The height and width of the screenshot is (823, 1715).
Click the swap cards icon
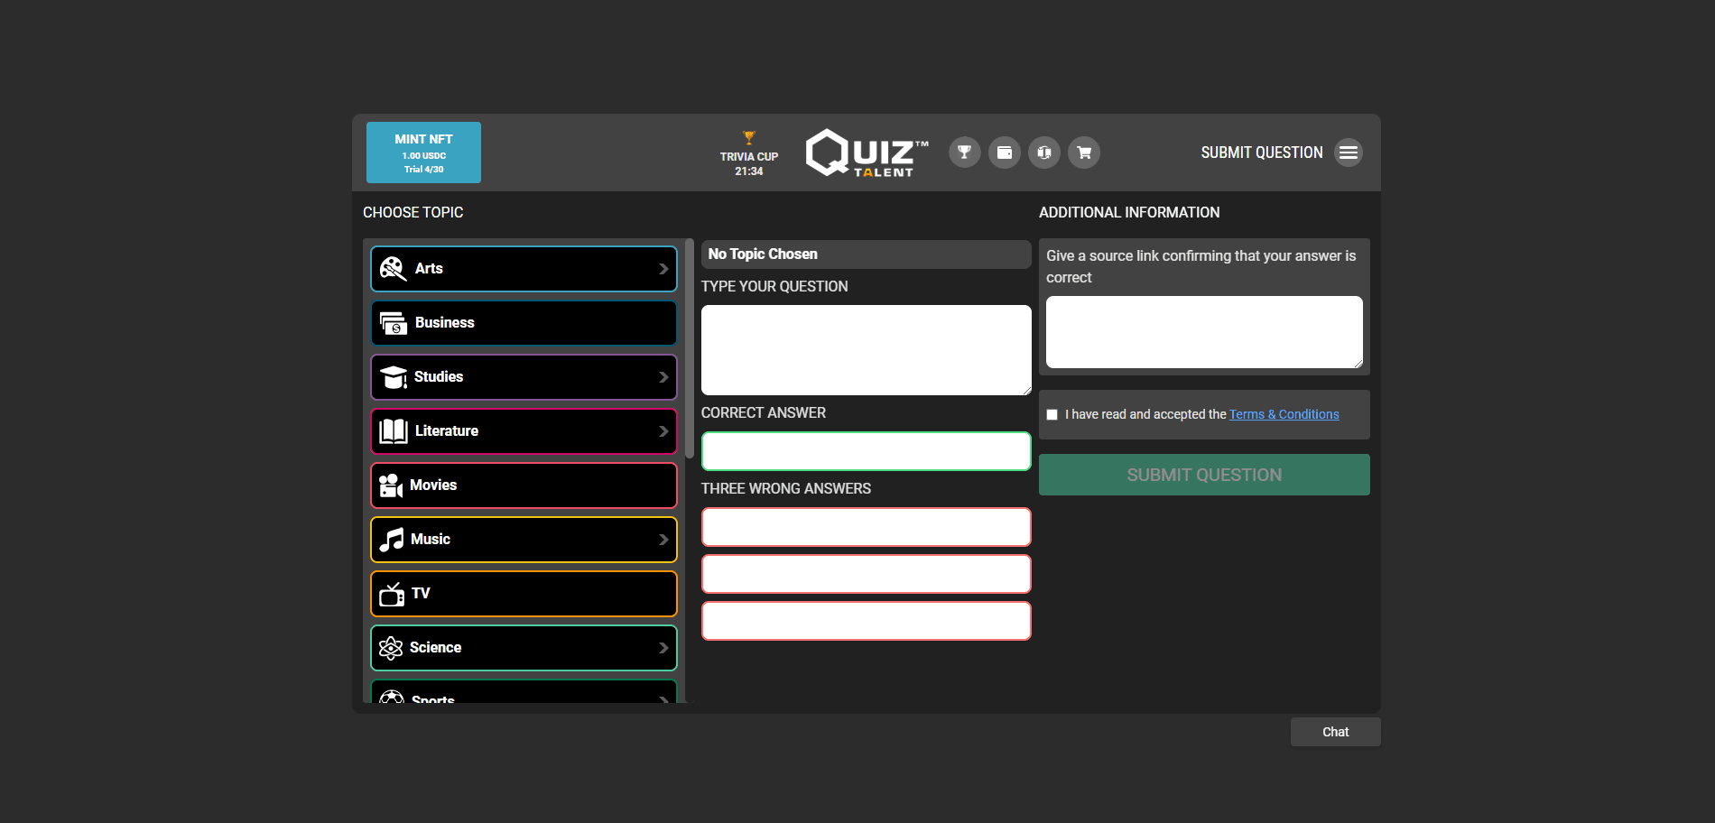[1044, 153]
